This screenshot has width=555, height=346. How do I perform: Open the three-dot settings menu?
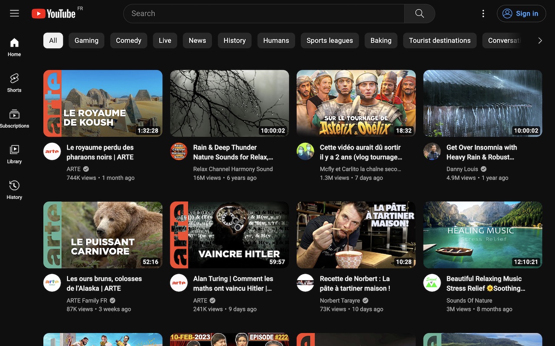pyautogui.click(x=483, y=13)
